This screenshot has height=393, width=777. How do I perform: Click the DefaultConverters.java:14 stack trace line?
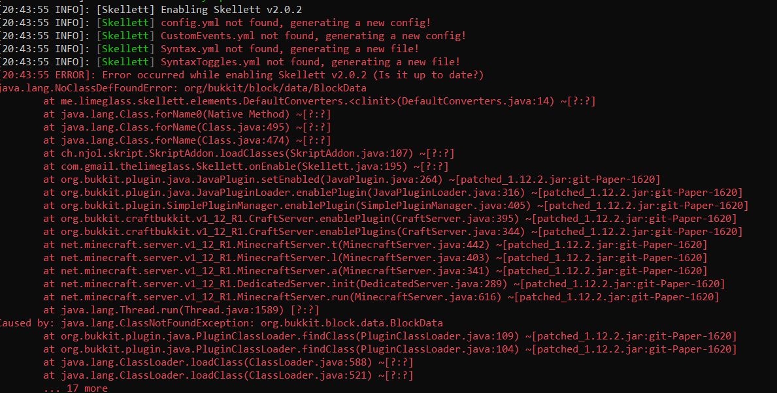pyautogui.click(x=319, y=101)
